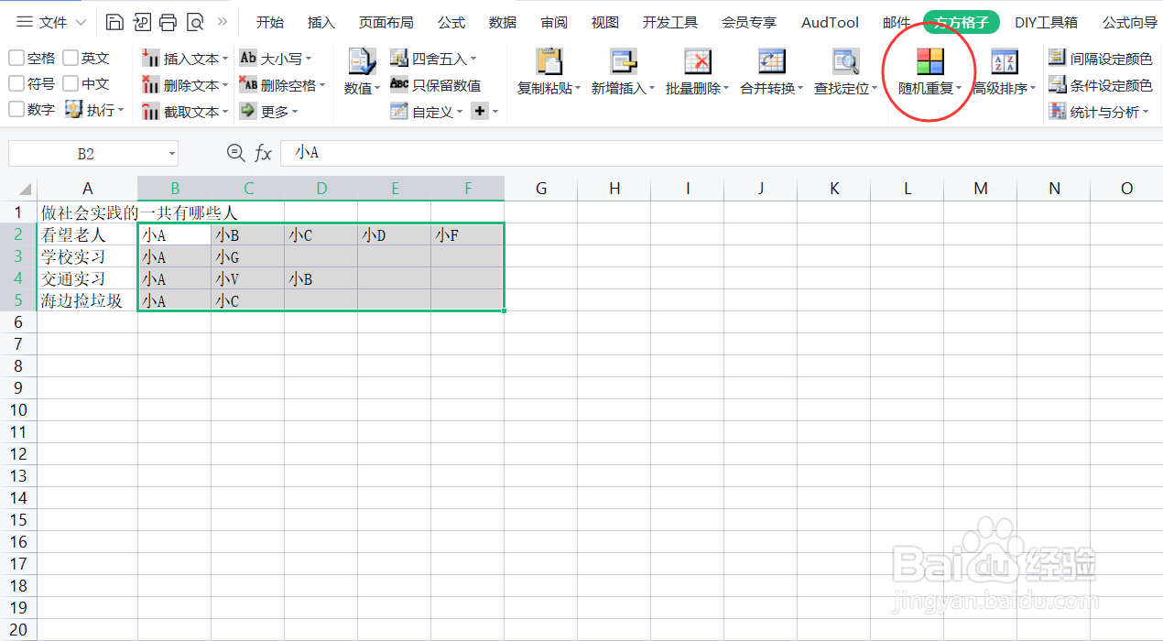Click the 执行 icon button
The width and height of the screenshot is (1163, 641).
[73, 110]
